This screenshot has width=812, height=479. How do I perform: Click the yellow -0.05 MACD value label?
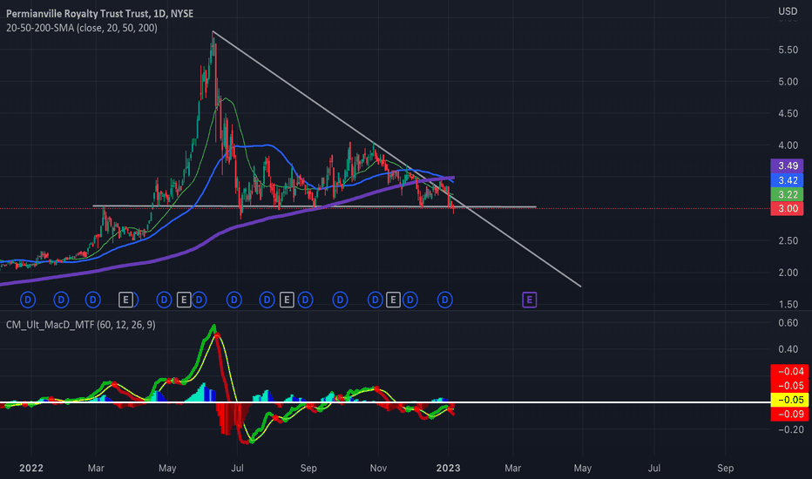(790, 400)
